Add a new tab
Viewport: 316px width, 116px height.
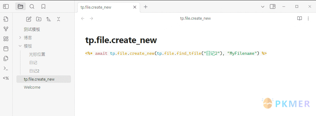tap(146, 7)
